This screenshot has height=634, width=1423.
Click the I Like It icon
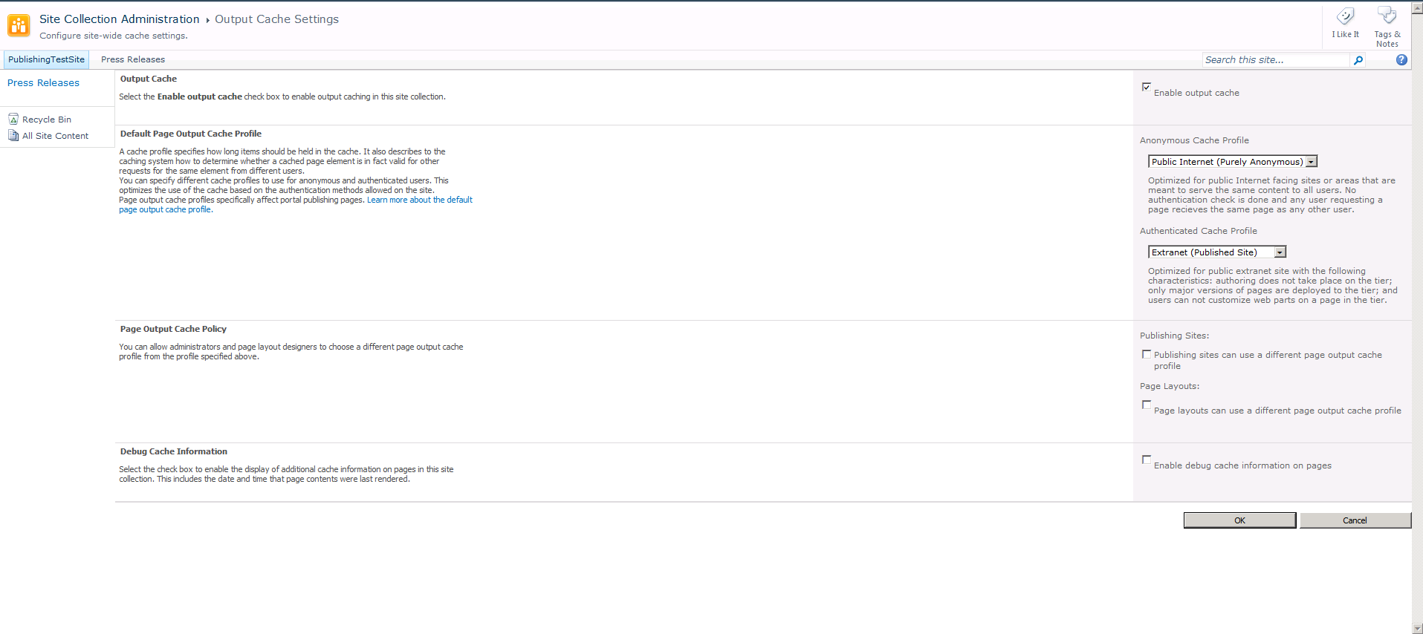coord(1345,18)
